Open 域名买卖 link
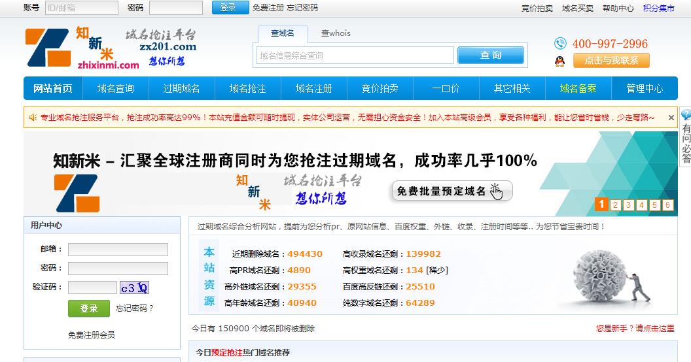The height and width of the screenshot is (362, 691). [x=578, y=8]
